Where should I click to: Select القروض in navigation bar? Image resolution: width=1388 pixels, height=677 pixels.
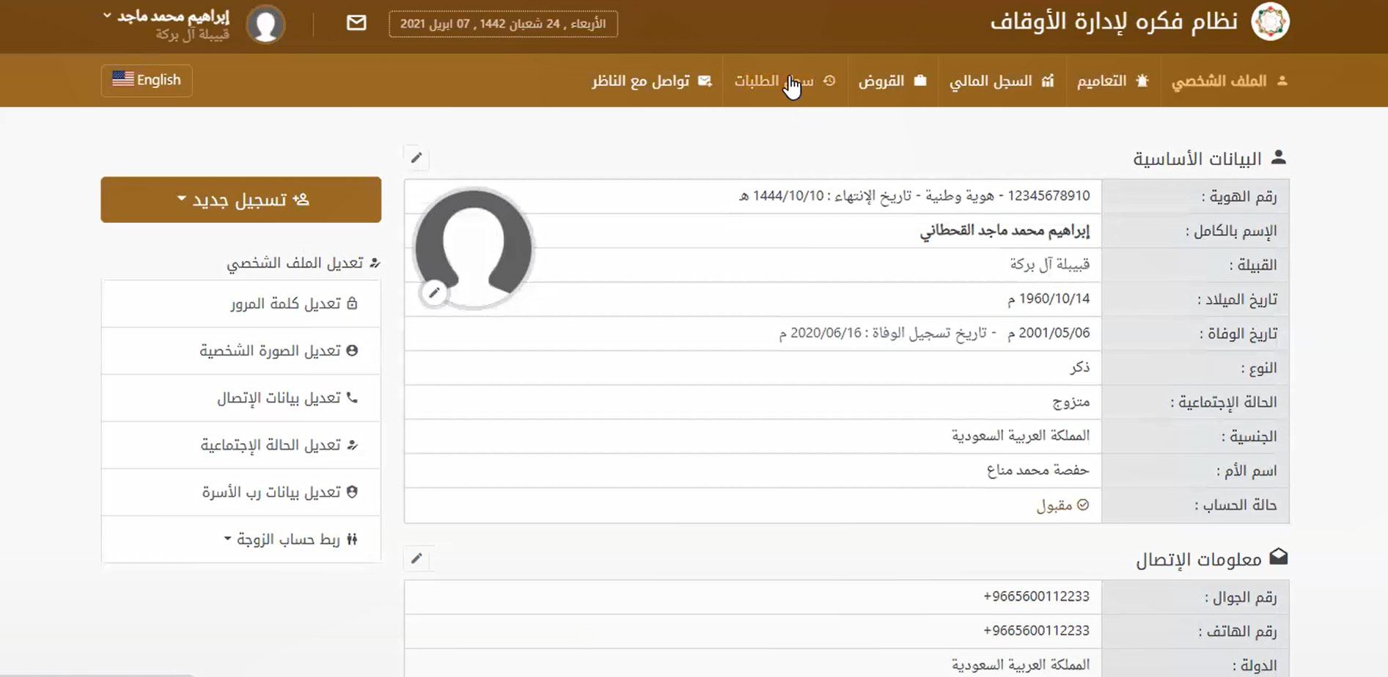[892, 81]
